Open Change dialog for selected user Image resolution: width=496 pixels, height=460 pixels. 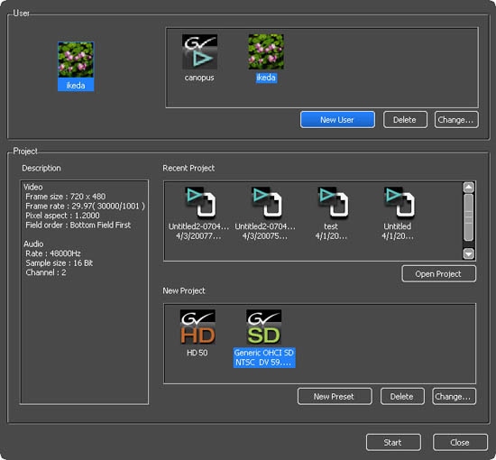point(456,120)
